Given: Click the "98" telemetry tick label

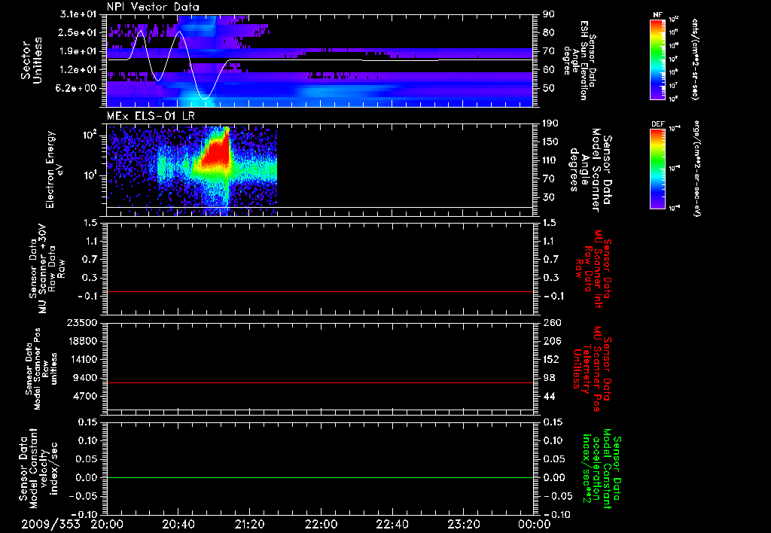Looking at the screenshot, I should (548, 378).
